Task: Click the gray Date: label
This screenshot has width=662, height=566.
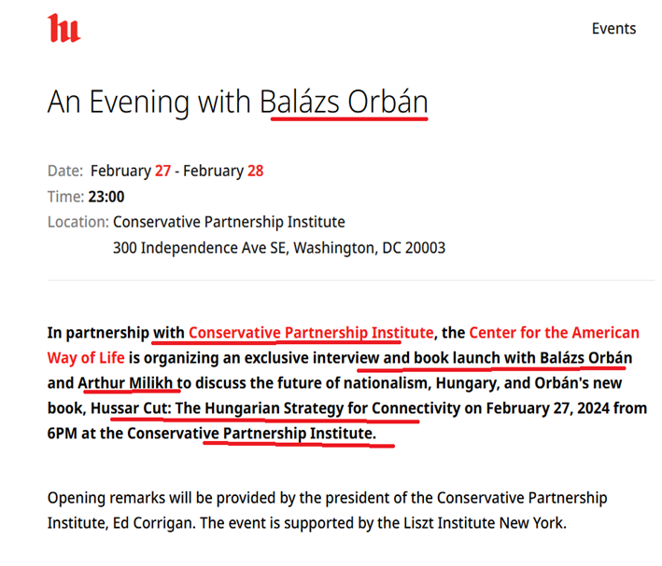Action: (x=65, y=171)
